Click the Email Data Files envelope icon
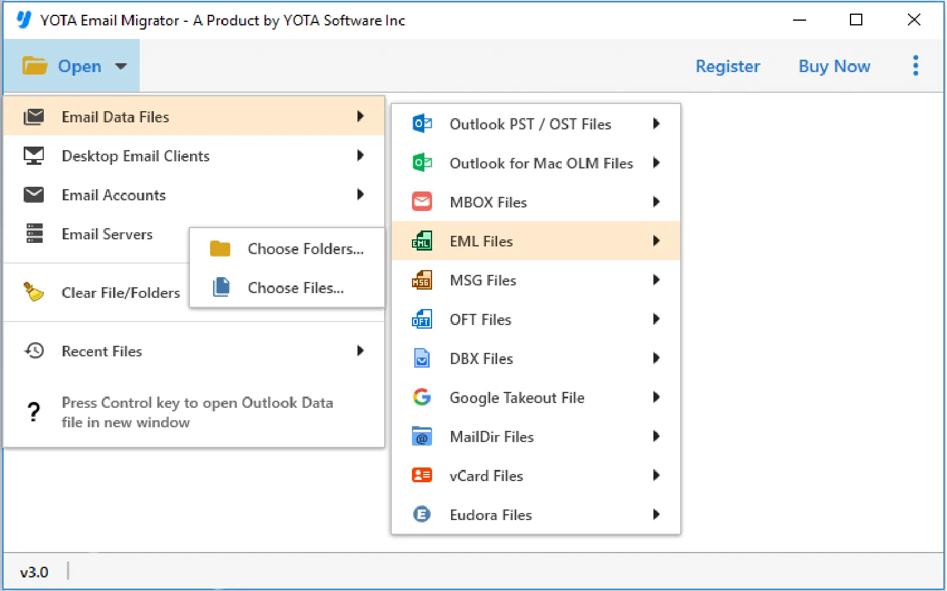947x591 pixels. (x=34, y=116)
